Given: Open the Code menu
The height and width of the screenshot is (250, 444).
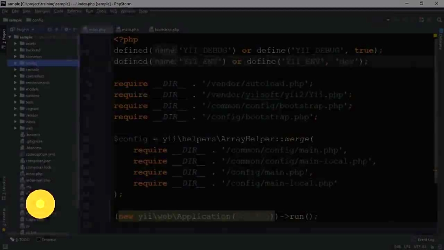Looking at the screenshot, I should point(58,11).
